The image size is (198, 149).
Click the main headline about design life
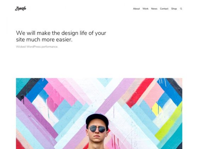pyautogui.click(x=61, y=36)
